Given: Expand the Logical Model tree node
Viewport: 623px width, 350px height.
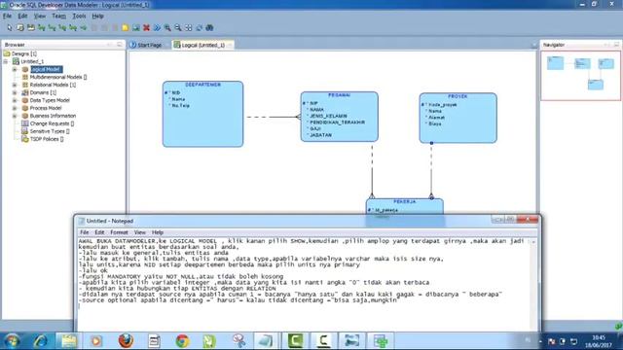Looking at the screenshot, I should (x=15, y=69).
